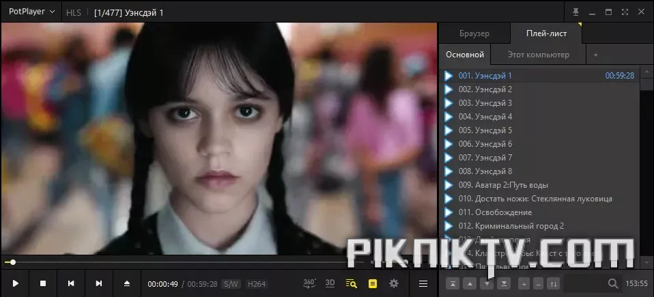Move playlist item to top
The height and width of the screenshot is (297, 654).
(x=453, y=284)
